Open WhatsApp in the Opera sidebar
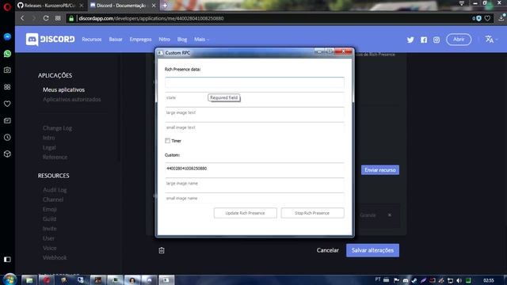507x285 pixels. [7, 54]
